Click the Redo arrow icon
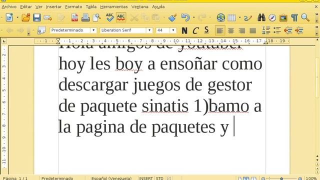This screenshot has width=320, height=180. pyautogui.click(x=202, y=17)
